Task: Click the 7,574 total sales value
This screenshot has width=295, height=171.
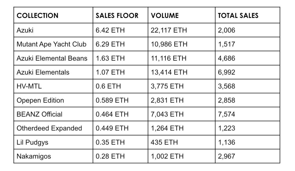Action: click(x=226, y=114)
